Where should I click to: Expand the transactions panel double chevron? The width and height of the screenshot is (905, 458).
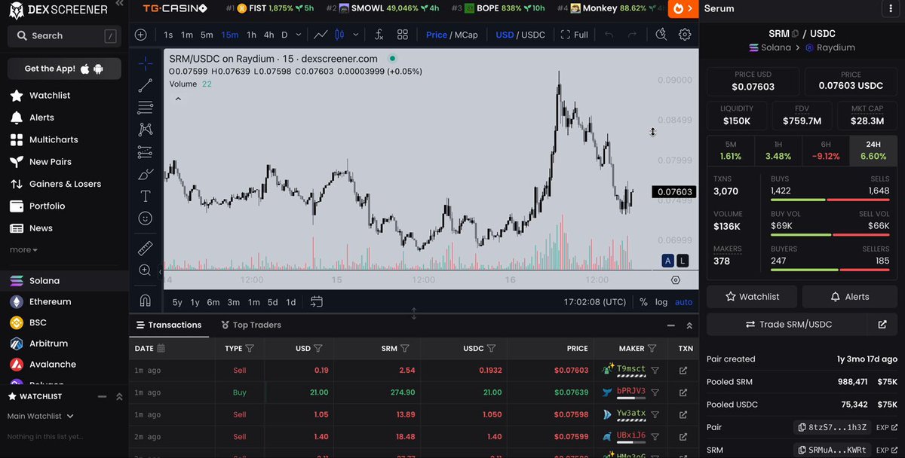point(689,325)
